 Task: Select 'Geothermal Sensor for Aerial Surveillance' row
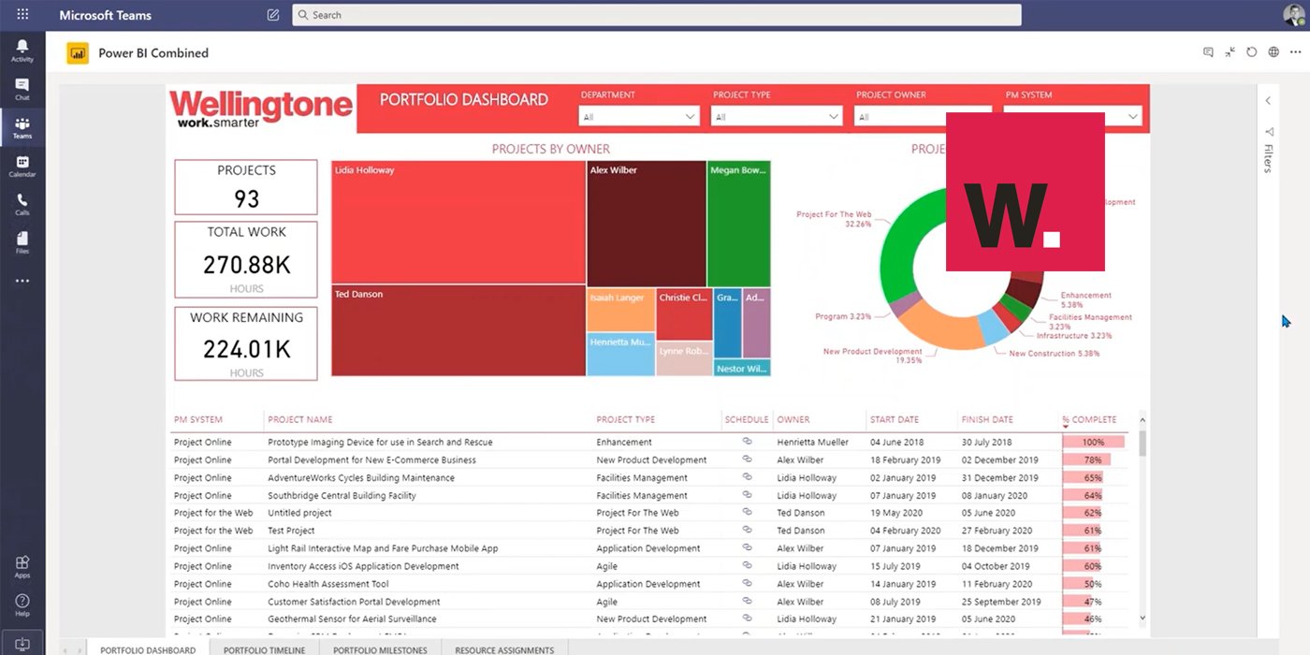click(650, 619)
